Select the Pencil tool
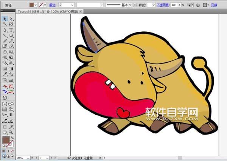This screenshot has width=227, height=161. 11,41
